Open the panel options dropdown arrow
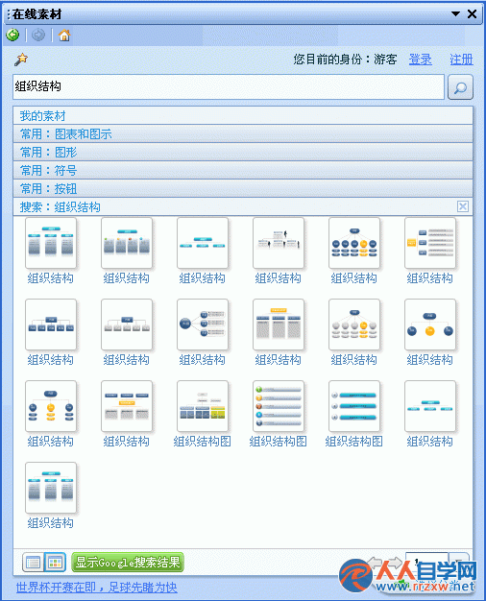 coord(455,14)
